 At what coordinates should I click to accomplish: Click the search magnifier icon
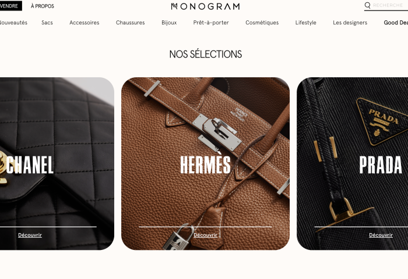pyautogui.click(x=367, y=5)
